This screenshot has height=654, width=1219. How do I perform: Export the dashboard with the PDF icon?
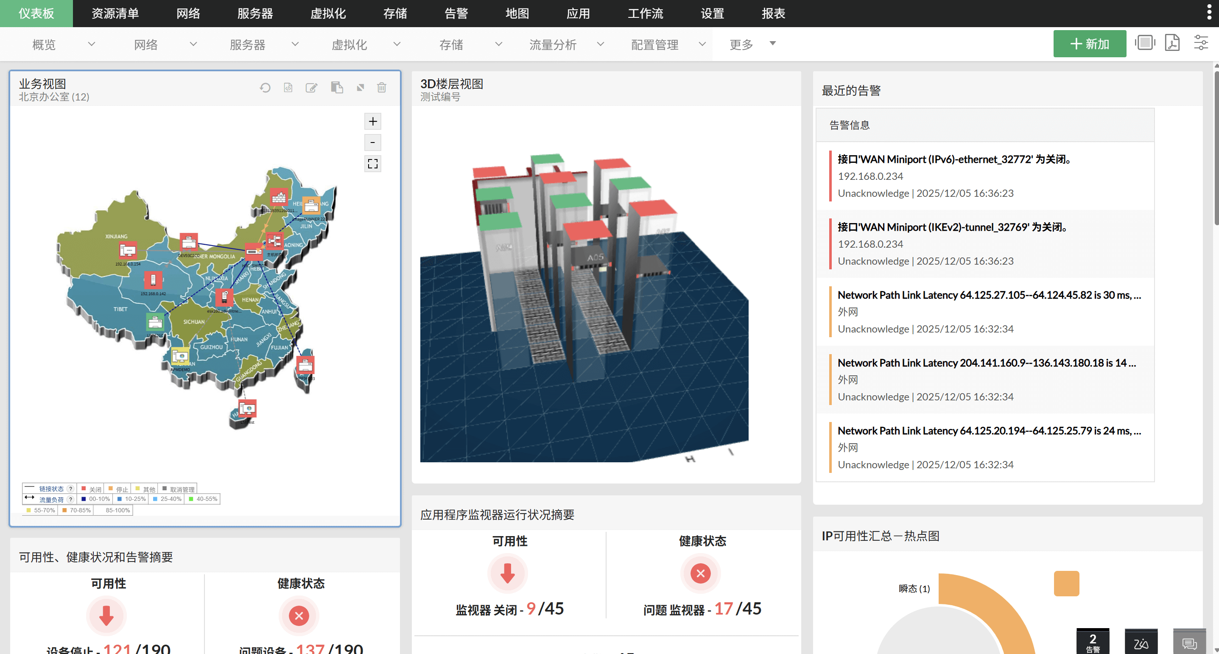click(1172, 43)
